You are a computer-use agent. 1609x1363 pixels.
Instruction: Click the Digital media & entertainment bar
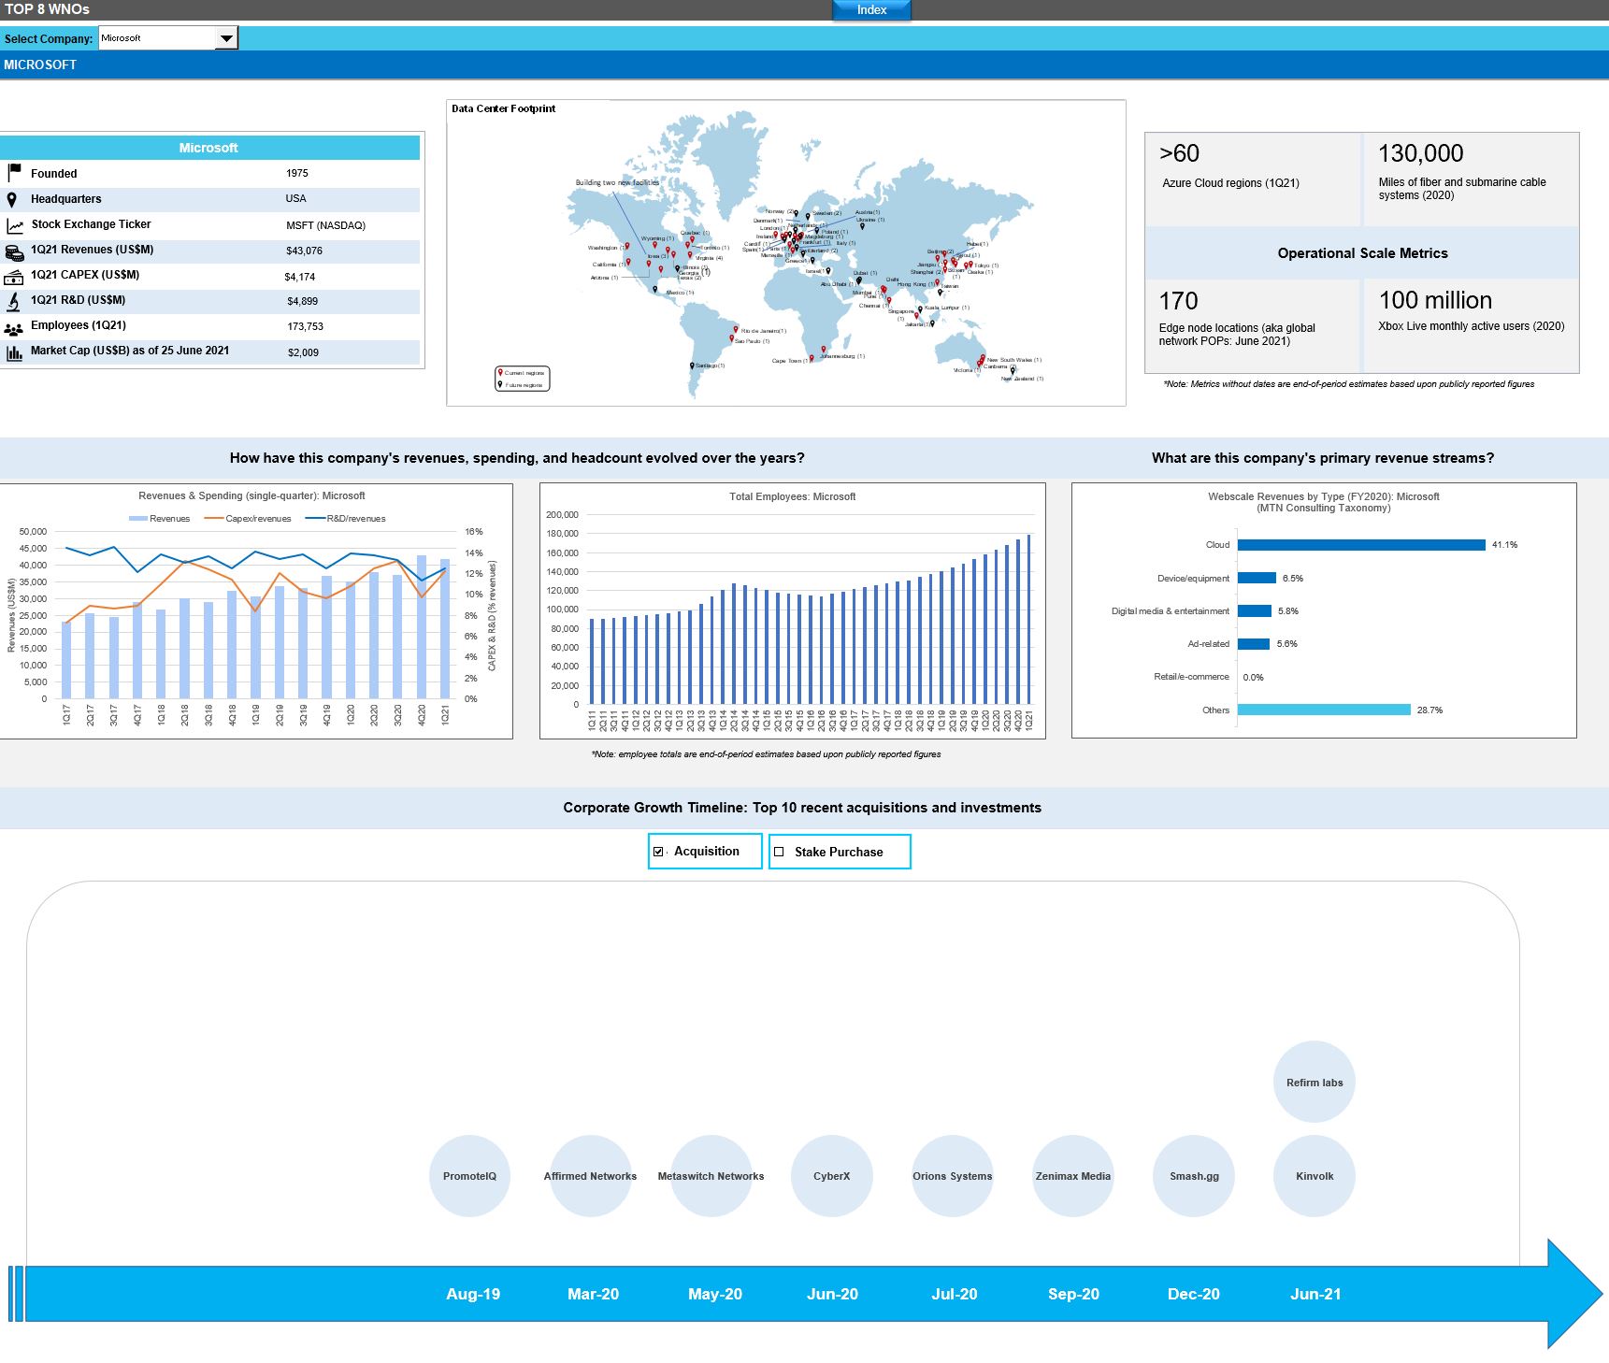[1255, 611]
